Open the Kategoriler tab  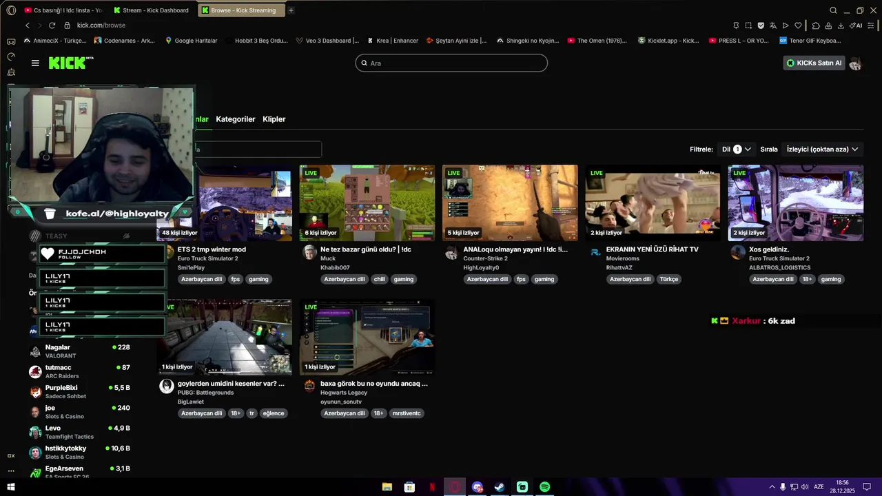pos(236,119)
